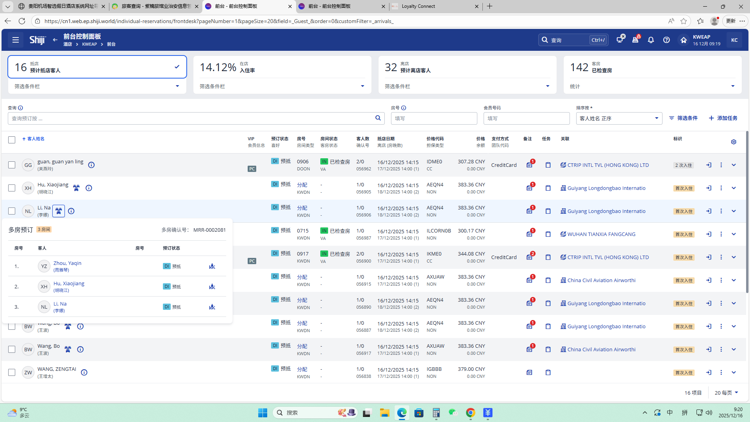The height and width of the screenshot is (422, 750).
Task: Toggle the select-all header checkbox
Action: 12,140
